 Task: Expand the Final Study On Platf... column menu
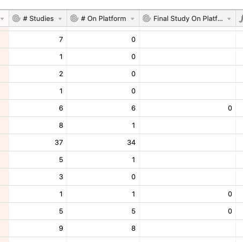(229, 19)
